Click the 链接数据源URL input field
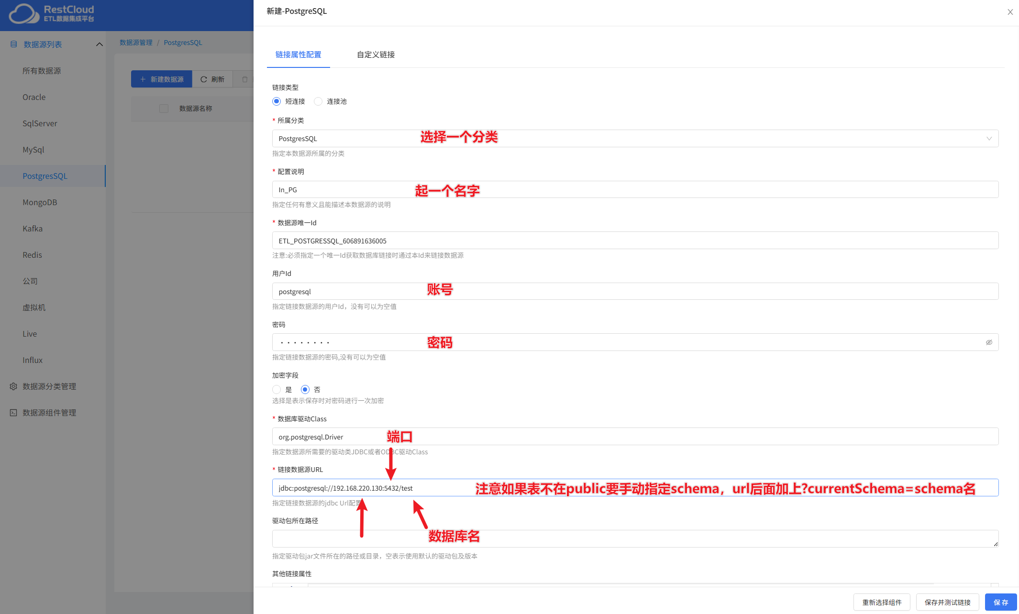 pyautogui.click(x=635, y=488)
